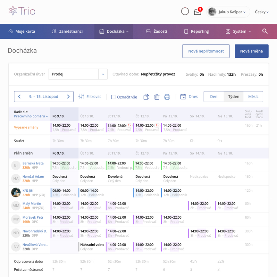Open the inbox notifications icon

[x=197, y=12]
